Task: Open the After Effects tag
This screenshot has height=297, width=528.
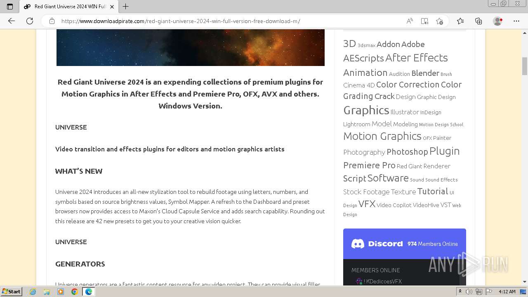Action: pyautogui.click(x=417, y=58)
